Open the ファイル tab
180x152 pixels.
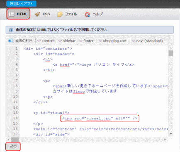point(67,14)
